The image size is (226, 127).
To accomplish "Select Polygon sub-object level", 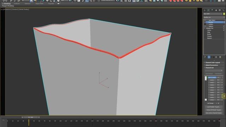I will click(209, 36).
